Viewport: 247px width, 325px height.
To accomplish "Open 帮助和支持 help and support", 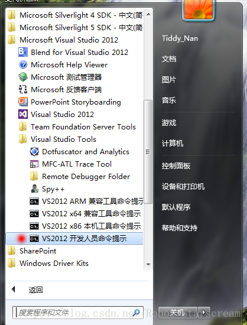I will [x=180, y=227].
